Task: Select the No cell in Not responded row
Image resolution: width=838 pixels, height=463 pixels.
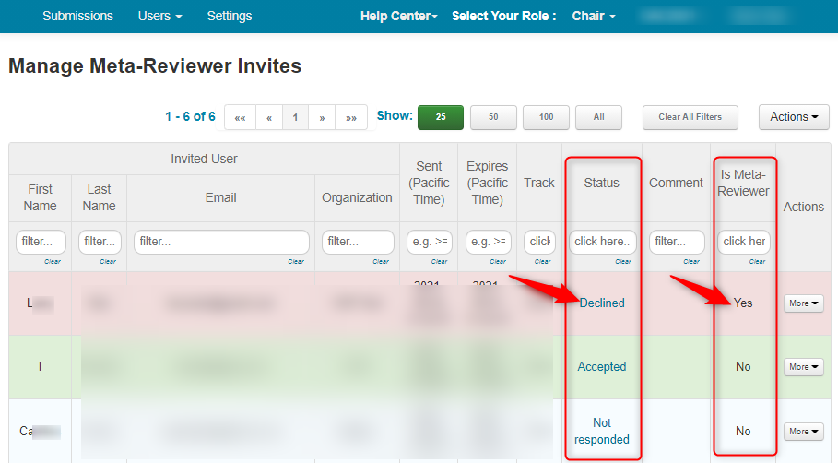Action: (743, 431)
